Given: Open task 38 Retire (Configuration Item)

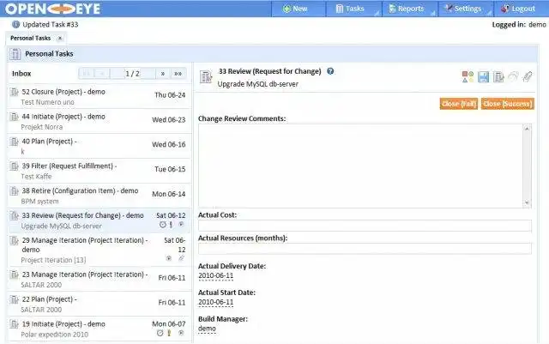Looking at the screenshot, I should point(100,196).
